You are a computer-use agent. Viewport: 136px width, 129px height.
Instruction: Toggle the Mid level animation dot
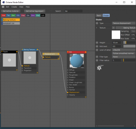point(97,46)
